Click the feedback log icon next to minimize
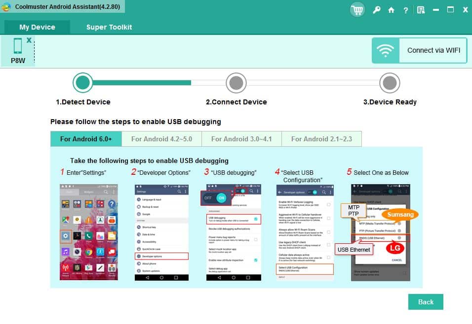This screenshot has width=472, height=324. coord(420,9)
